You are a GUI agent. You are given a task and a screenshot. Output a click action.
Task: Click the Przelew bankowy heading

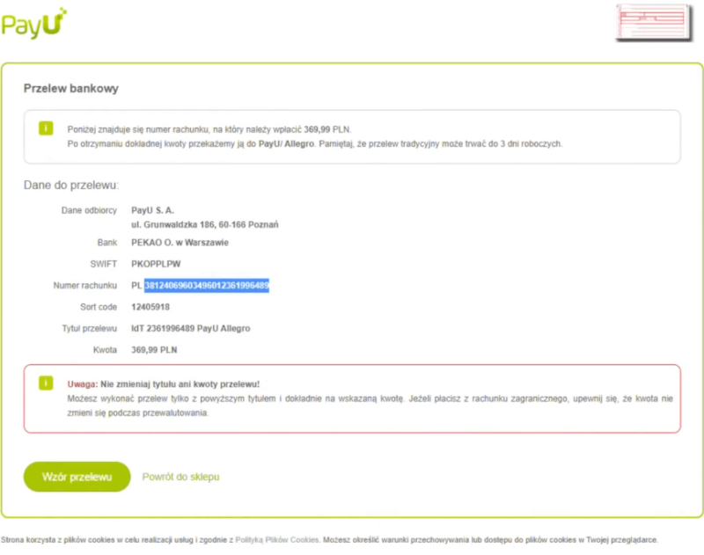point(71,89)
